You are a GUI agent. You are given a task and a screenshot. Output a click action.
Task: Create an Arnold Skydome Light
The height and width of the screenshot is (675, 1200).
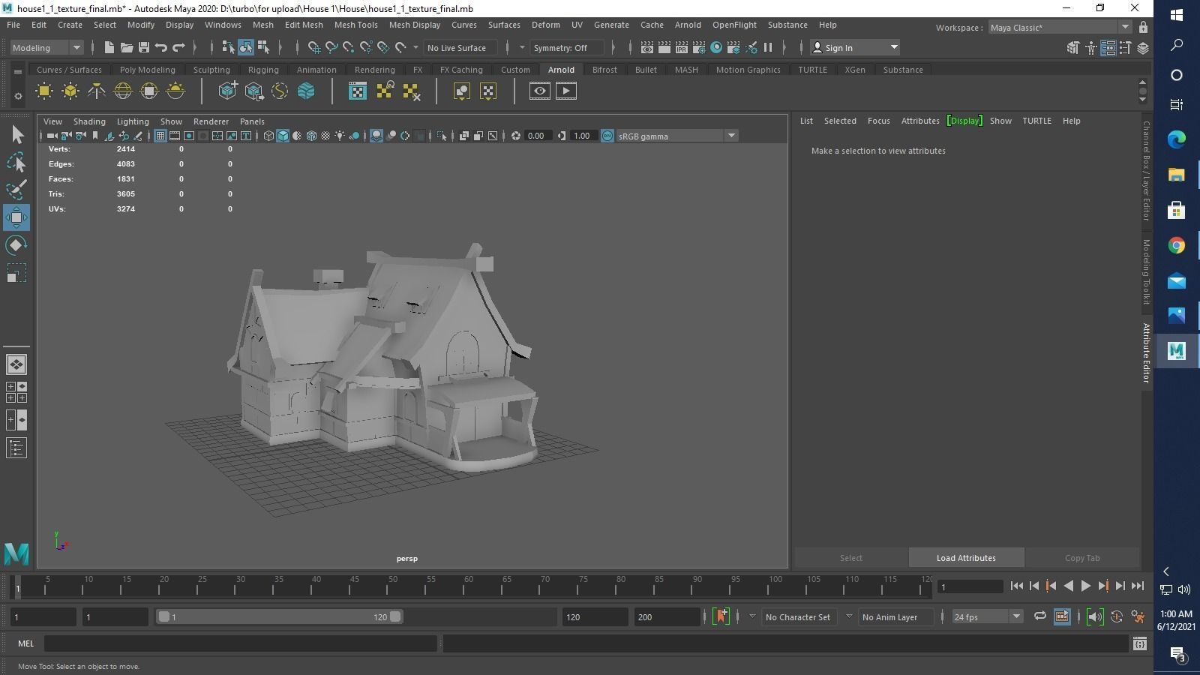pos(123,91)
